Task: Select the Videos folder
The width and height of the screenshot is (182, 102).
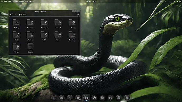Action: coord(16,47)
